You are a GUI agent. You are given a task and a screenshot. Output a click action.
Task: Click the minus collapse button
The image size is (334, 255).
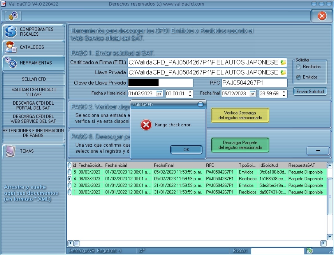[318, 150]
